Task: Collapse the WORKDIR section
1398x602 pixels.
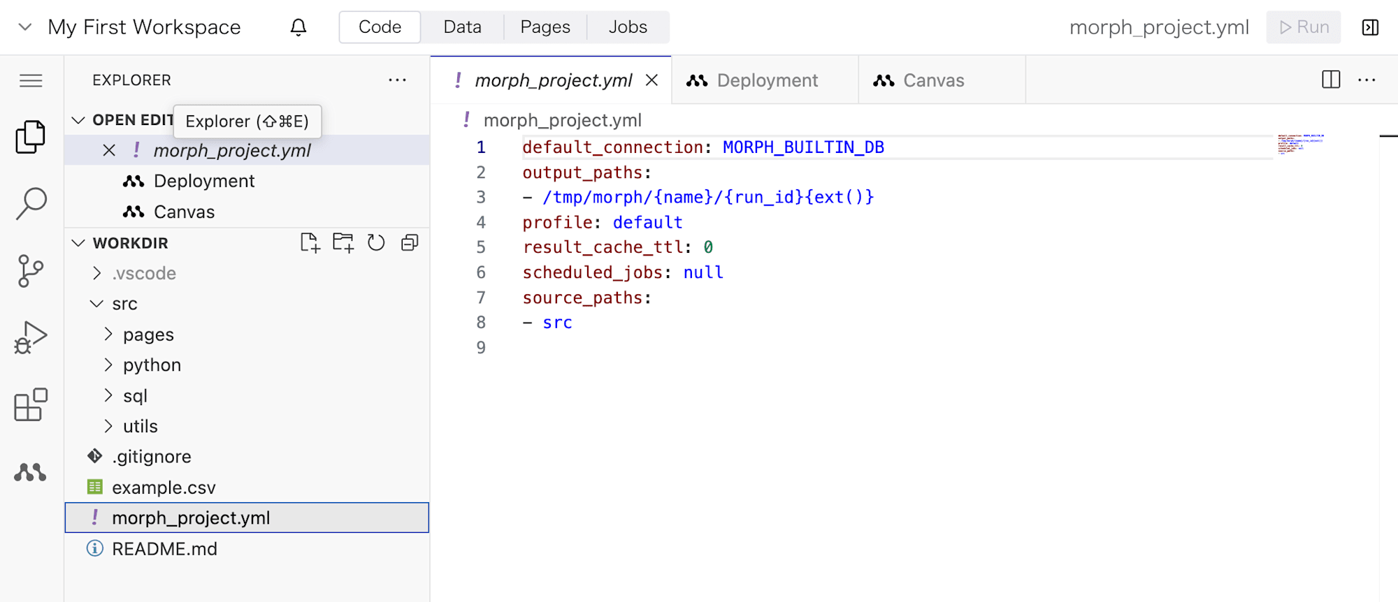Action: tap(78, 243)
